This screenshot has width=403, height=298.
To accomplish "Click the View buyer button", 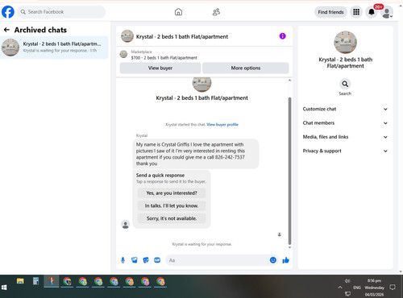I will pyautogui.click(x=160, y=68).
